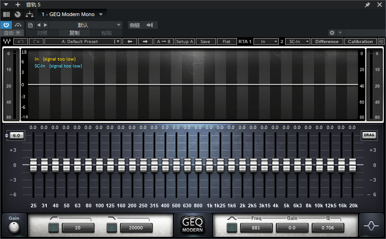Click the Flat button
The width and height of the screenshot is (386, 239).
226,42
